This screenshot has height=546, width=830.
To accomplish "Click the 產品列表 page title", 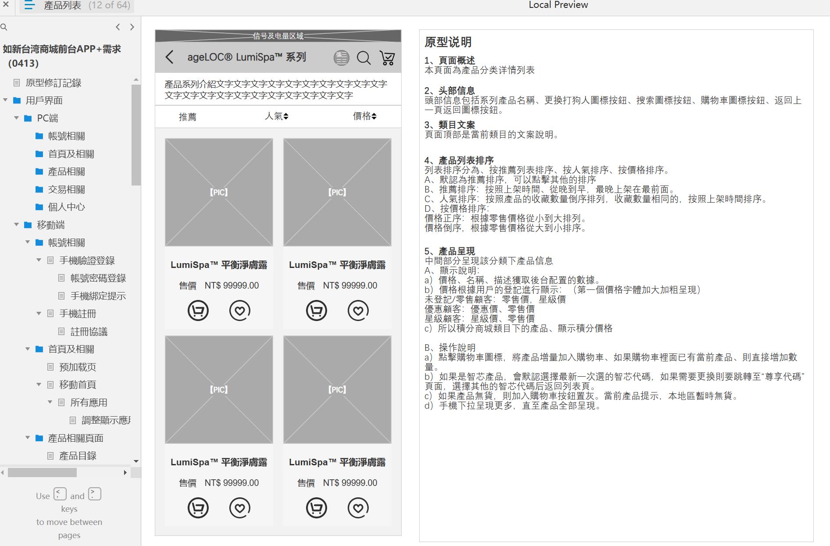I will 63,5.
